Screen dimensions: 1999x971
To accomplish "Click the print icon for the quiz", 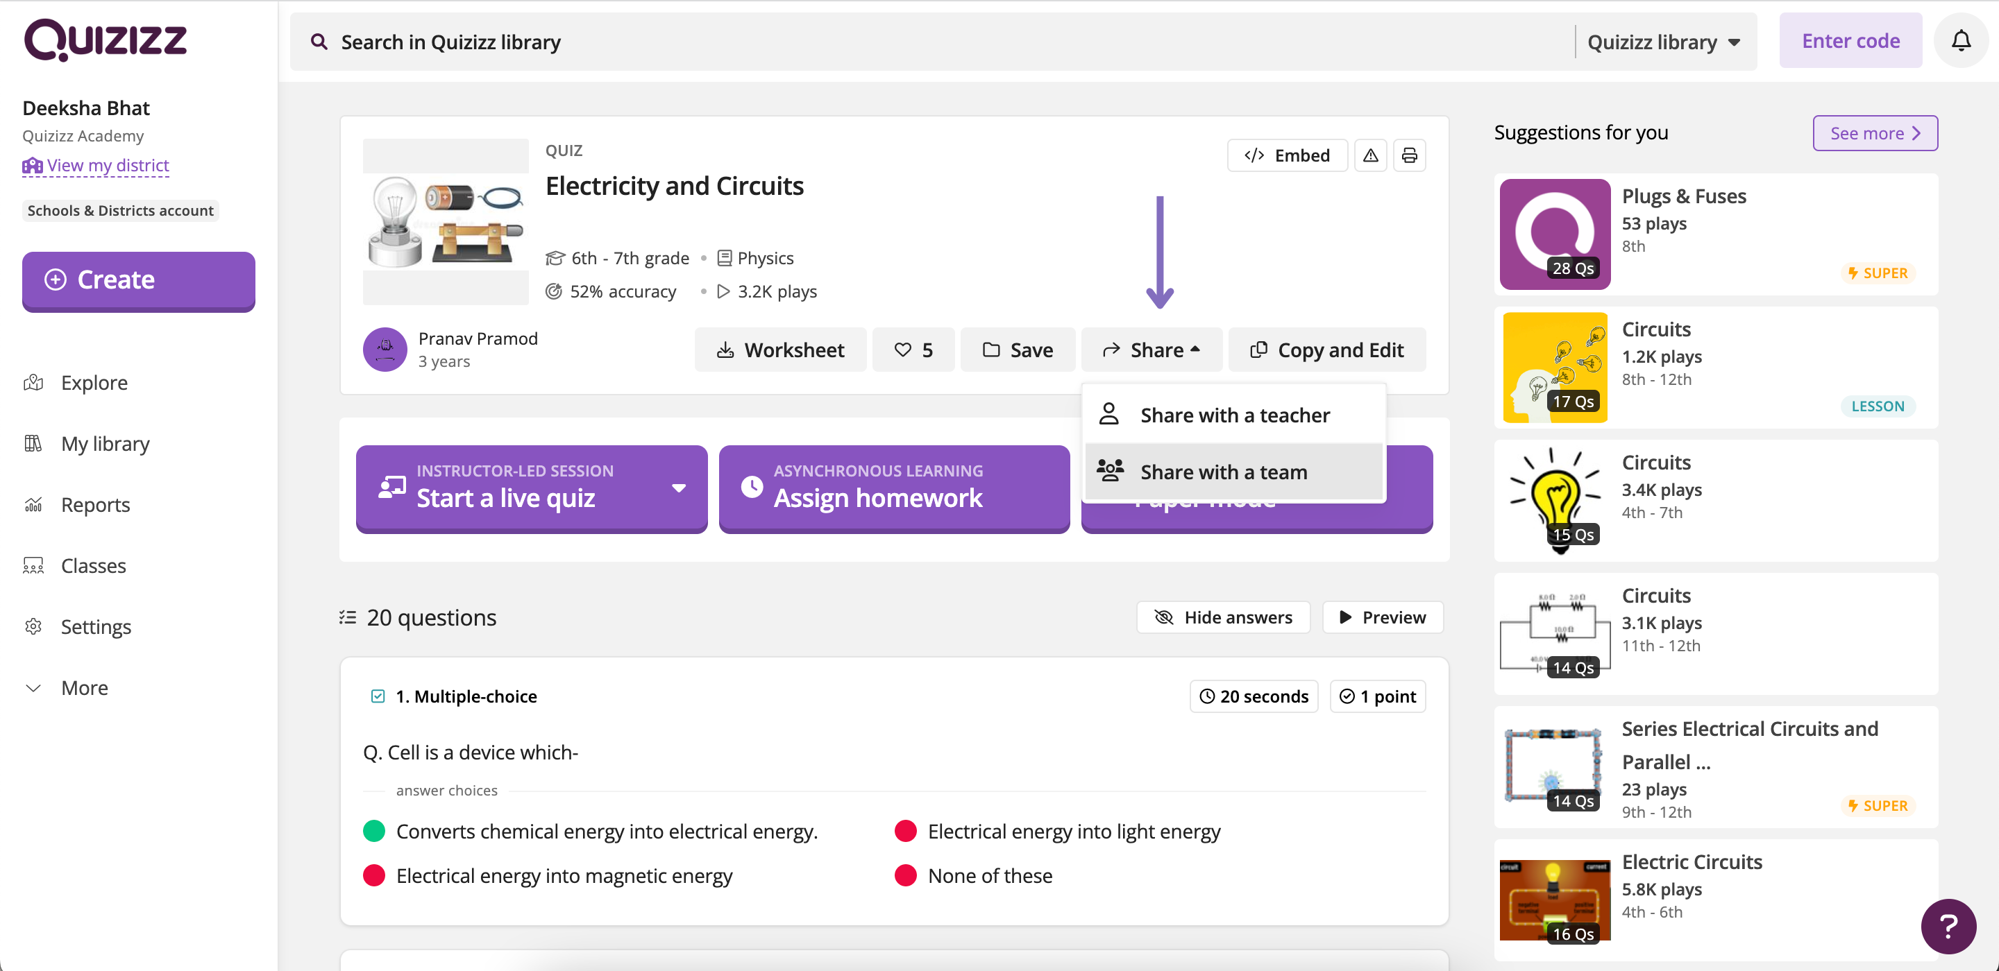I will (x=1412, y=155).
